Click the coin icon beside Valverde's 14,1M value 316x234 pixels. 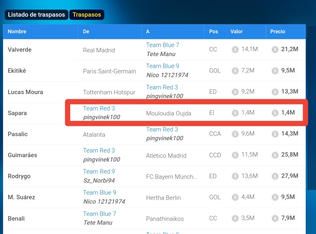click(x=235, y=49)
